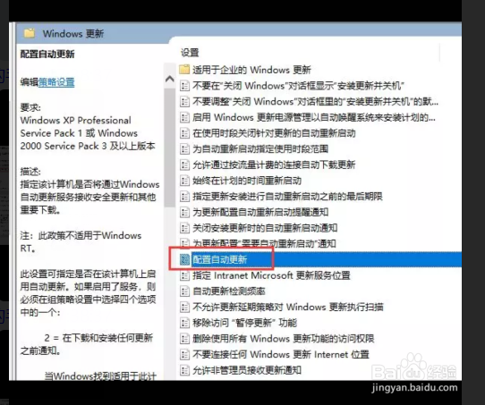The width and height of the screenshot is (485, 405).
Task: Click text 允许通过按流量计费的连接自动下载更新
Action: click(x=274, y=165)
